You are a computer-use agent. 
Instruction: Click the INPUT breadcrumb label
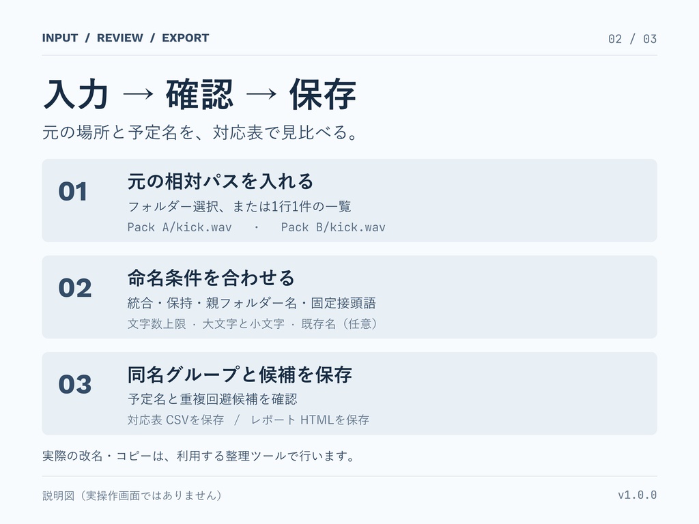click(60, 38)
